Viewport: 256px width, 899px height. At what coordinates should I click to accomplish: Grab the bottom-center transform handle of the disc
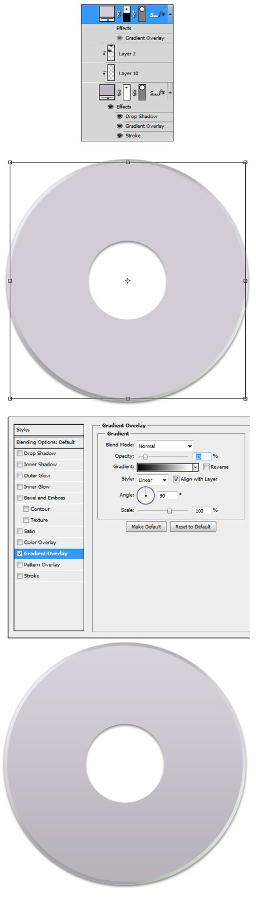127,398
